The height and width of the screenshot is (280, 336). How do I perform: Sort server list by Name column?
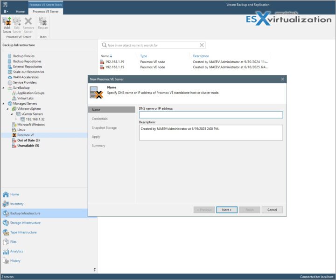click(105, 56)
